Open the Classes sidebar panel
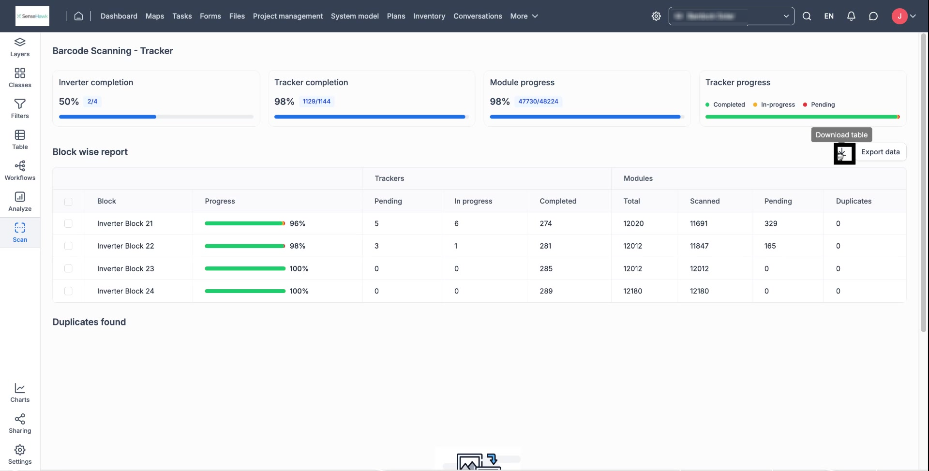 coord(20,78)
